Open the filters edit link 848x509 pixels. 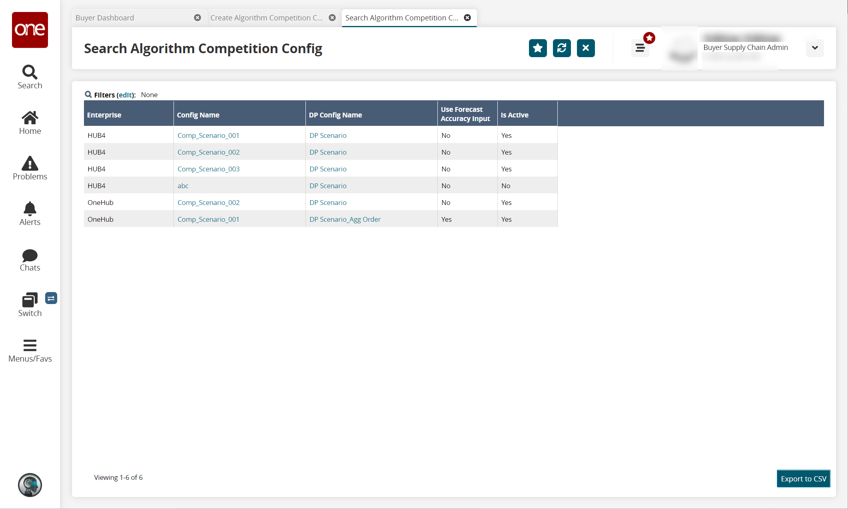(126, 95)
